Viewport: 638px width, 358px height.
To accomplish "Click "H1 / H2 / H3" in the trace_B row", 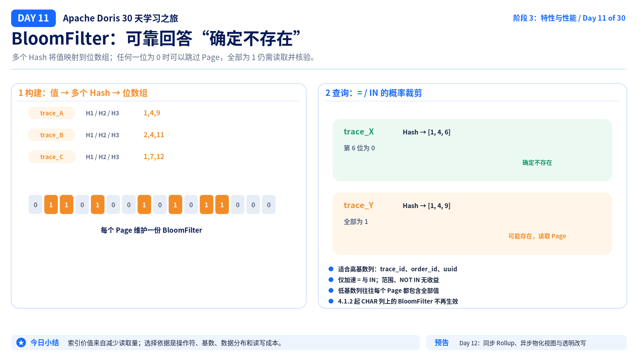I will click(102, 135).
